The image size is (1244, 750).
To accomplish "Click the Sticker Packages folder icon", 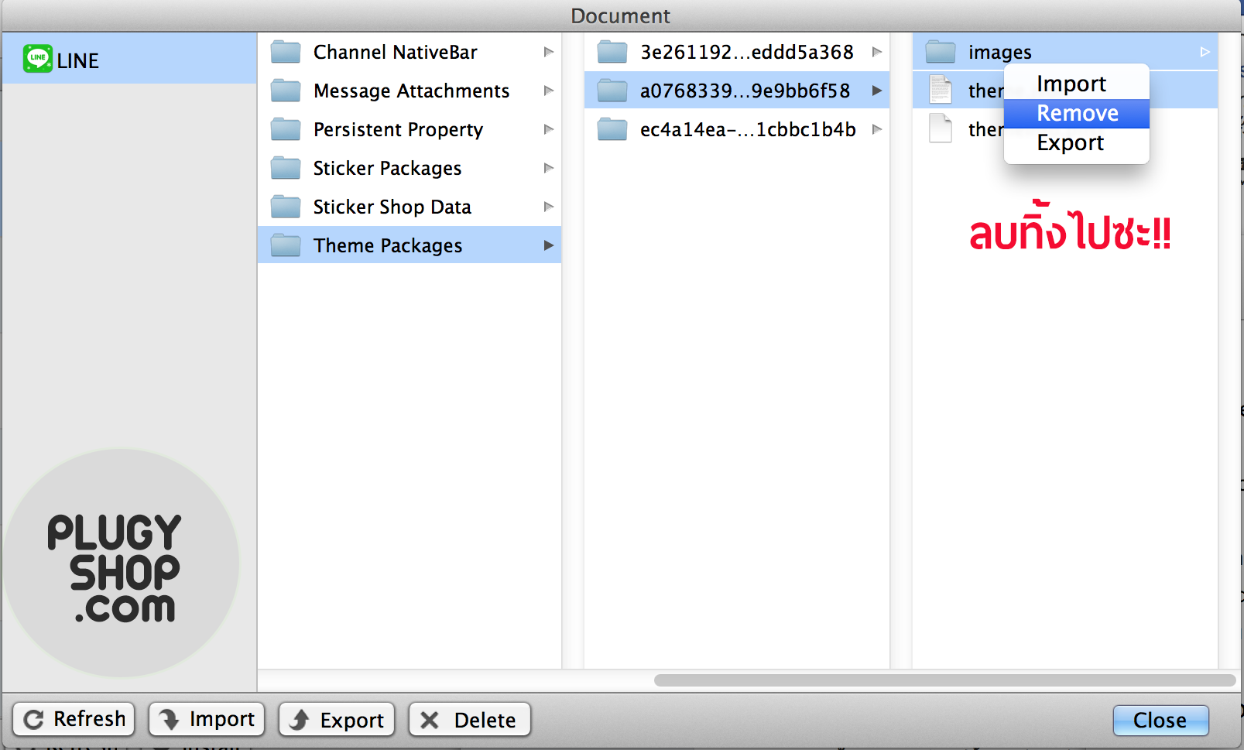I will (286, 168).
